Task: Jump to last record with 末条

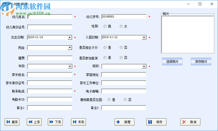Action: [79, 122]
